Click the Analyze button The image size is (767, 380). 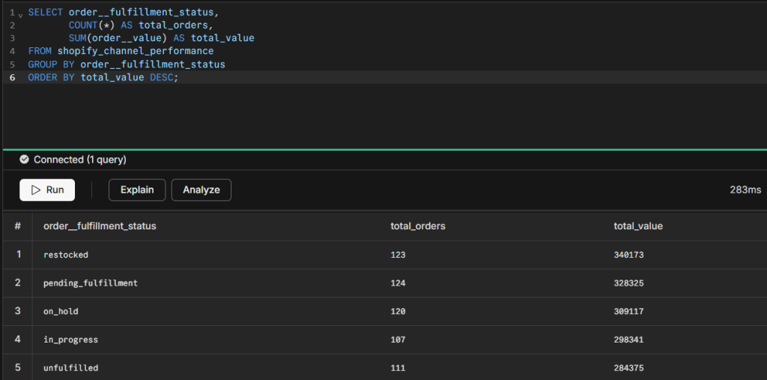click(x=201, y=190)
